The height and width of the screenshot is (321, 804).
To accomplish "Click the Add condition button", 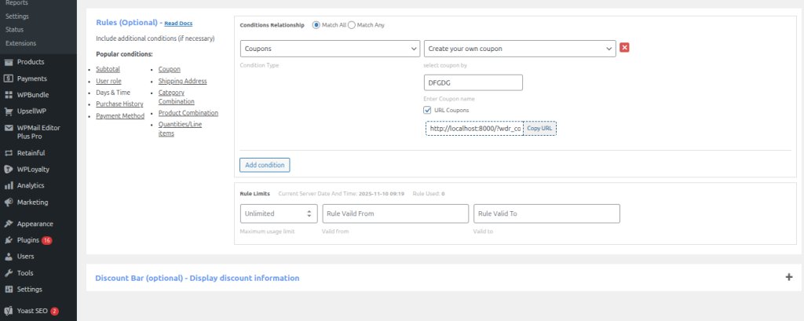I will 265,165.
